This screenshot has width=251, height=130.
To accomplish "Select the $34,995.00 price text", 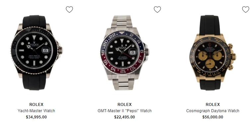I will [36, 117].
